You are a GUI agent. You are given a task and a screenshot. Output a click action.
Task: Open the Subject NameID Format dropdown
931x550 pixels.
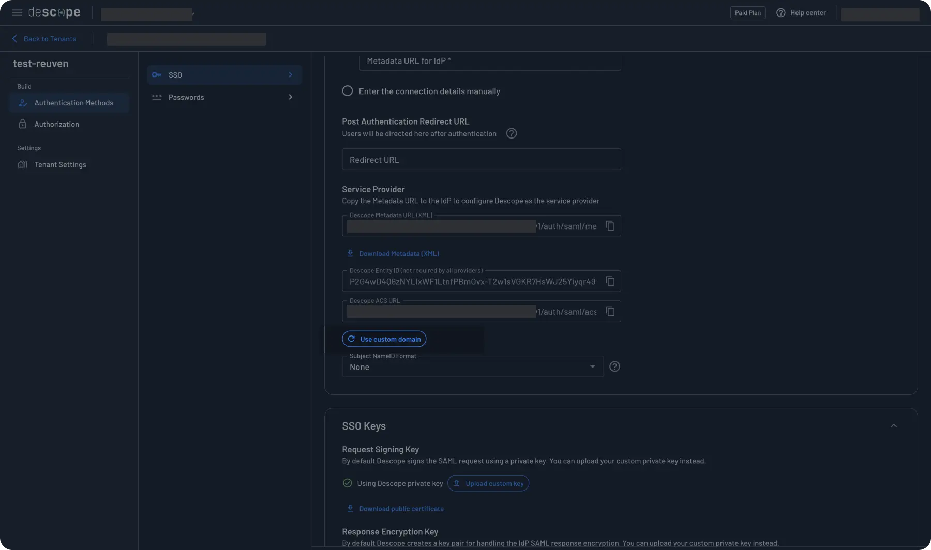[x=591, y=366]
